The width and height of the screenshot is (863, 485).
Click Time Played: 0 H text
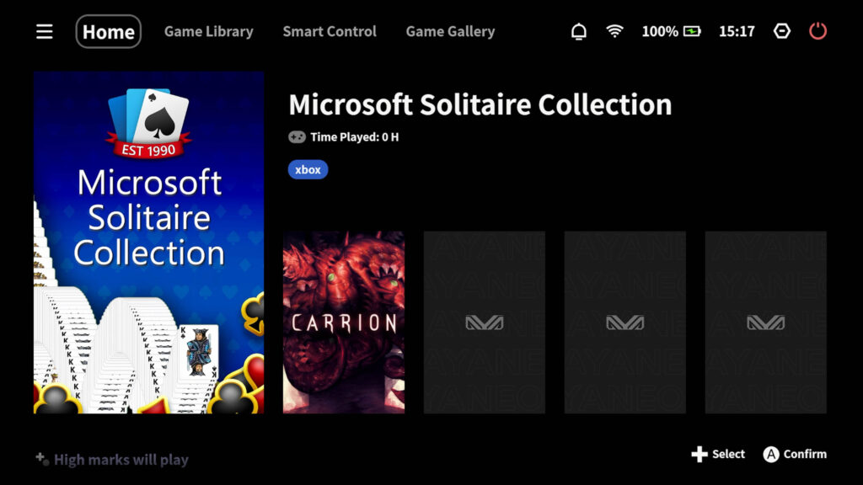(x=355, y=137)
